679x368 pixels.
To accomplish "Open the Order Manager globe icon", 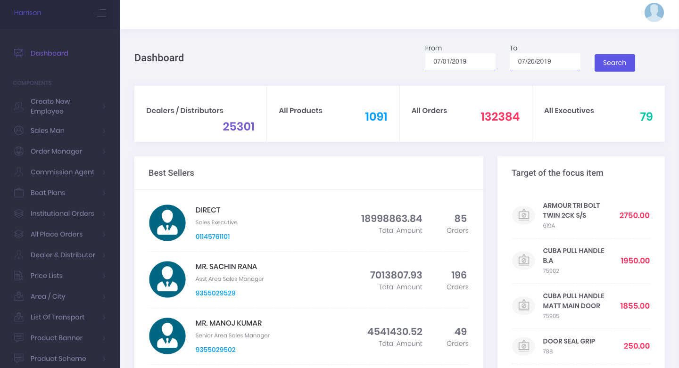I will [18, 151].
